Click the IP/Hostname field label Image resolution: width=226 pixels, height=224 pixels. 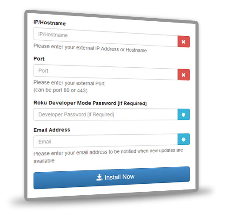click(50, 23)
